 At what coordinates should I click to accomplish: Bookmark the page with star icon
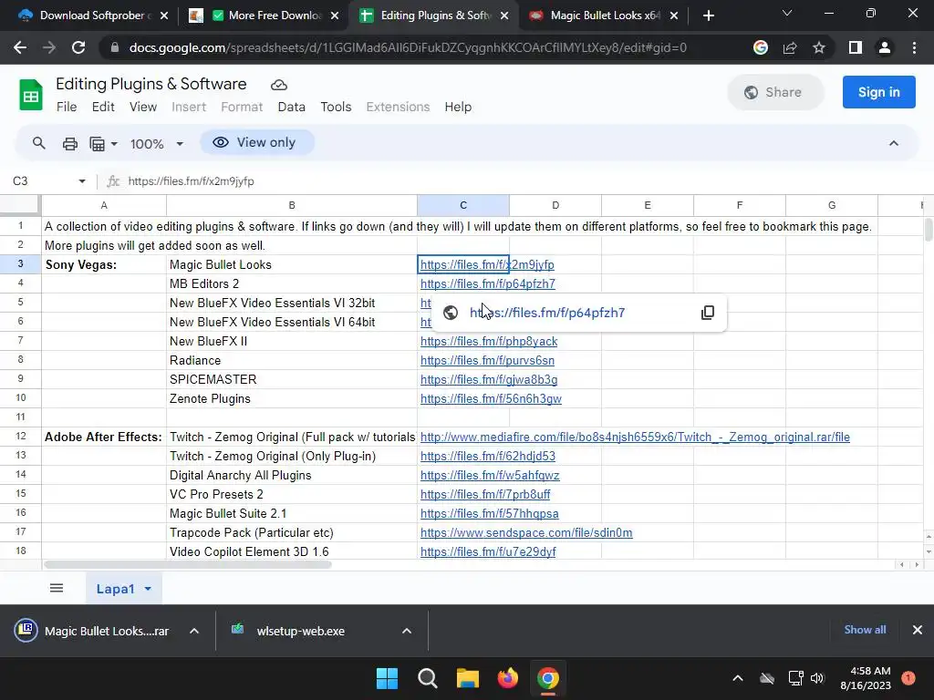pos(819,47)
